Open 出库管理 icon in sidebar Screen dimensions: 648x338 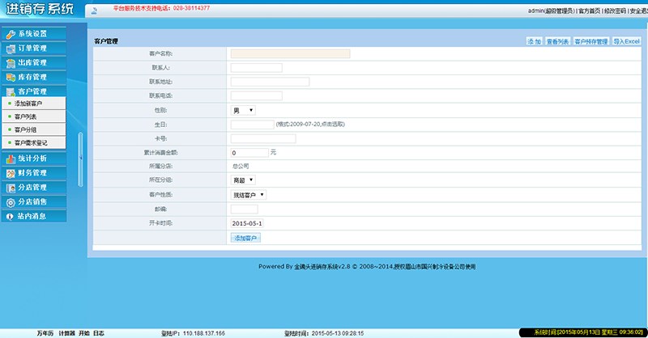click(x=11, y=63)
